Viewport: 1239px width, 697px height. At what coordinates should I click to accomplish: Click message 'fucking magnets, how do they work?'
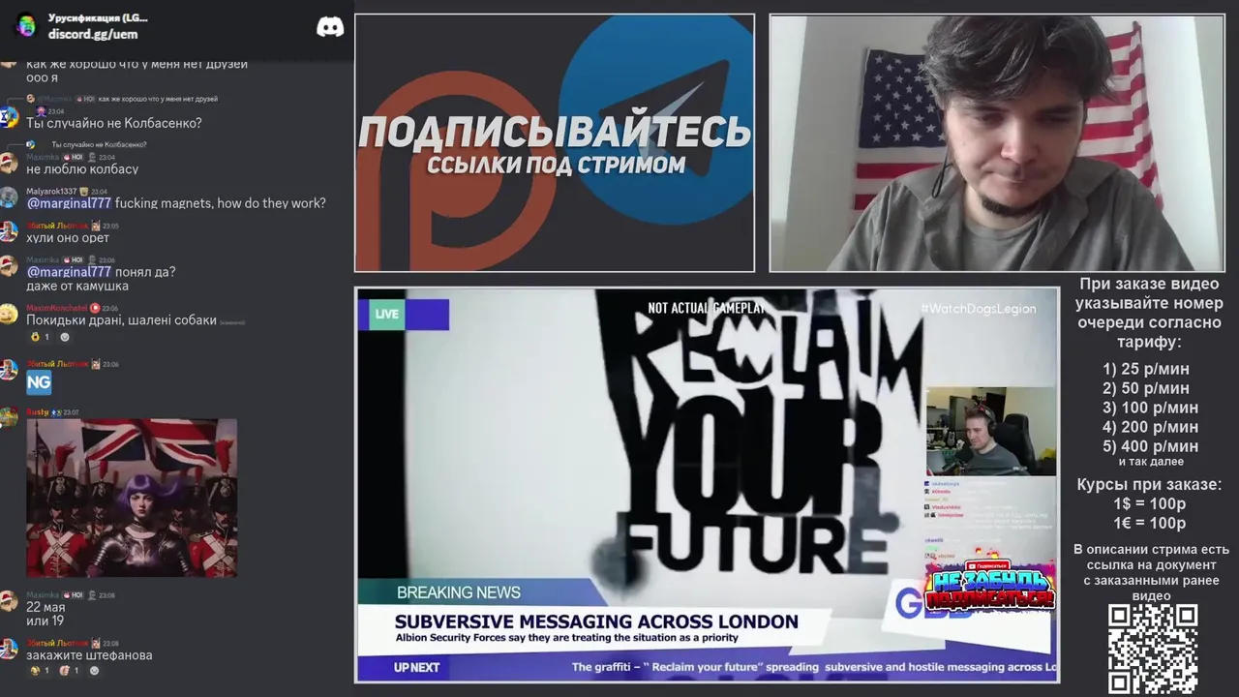221,203
